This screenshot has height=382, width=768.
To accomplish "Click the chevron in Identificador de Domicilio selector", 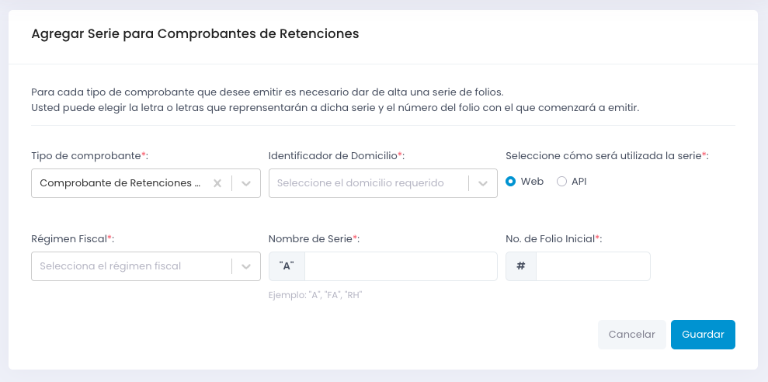I will pos(483,183).
